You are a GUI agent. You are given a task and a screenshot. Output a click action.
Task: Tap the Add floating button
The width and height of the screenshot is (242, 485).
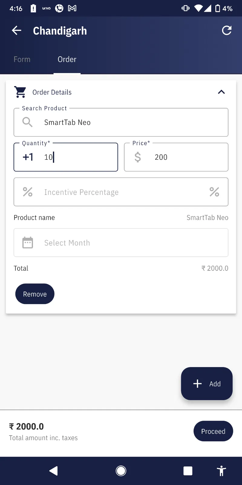(207, 384)
